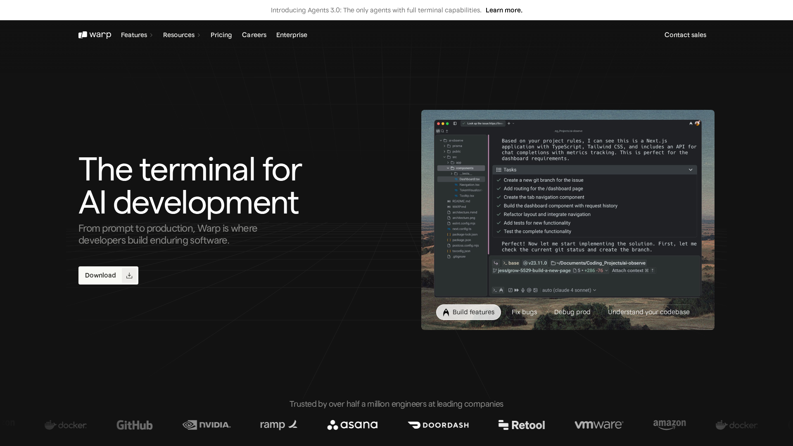Collapse the Tasks list chevron

tap(690, 170)
